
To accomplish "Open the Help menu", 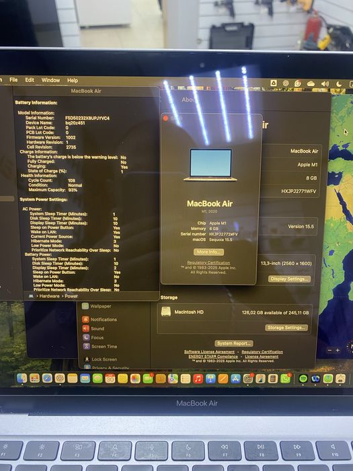I will (73, 81).
